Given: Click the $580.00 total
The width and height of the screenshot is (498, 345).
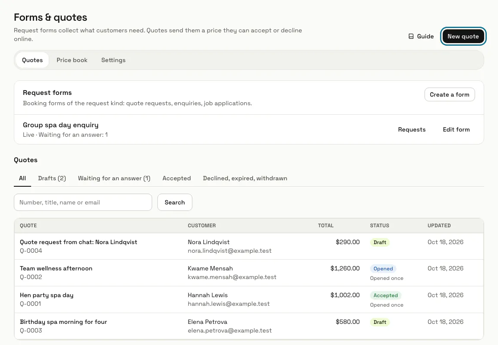Looking at the screenshot, I should click(x=348, y=322).
